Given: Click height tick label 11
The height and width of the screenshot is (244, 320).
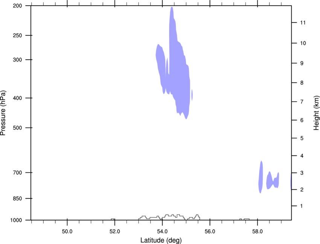Looking at the screenshot, I should point(303,23).
